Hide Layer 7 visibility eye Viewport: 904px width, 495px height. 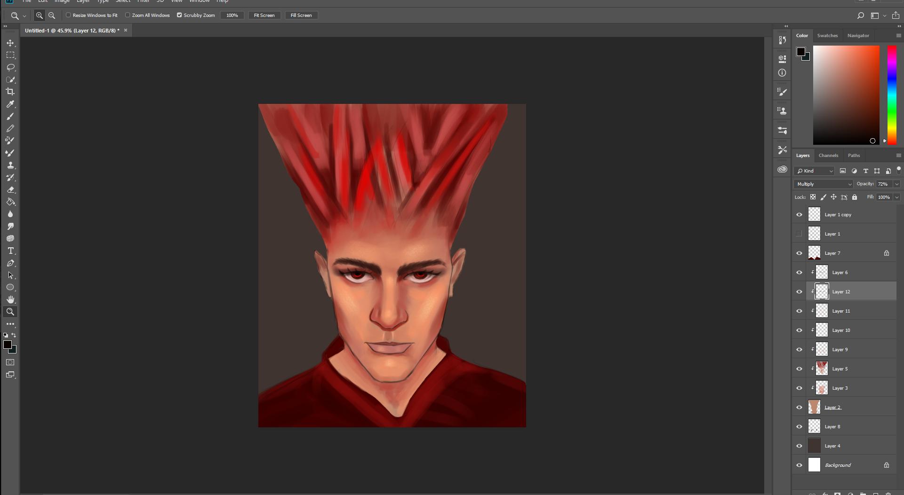tap(799, 253)
